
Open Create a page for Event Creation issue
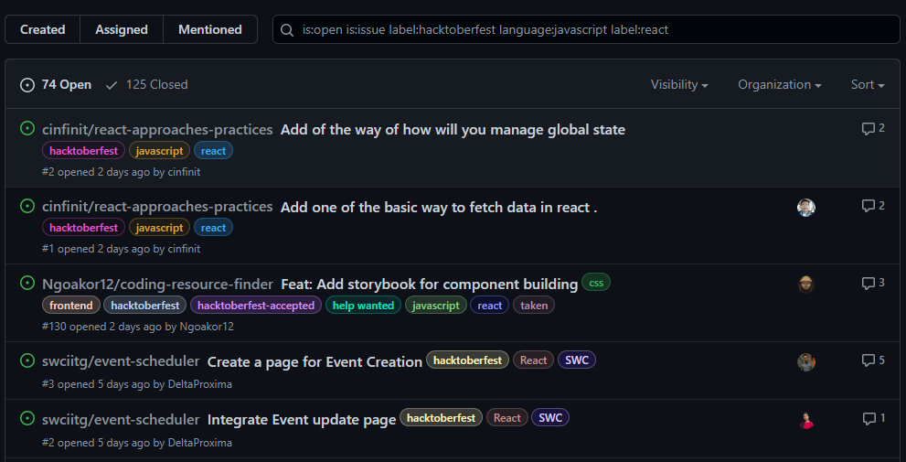pyautogui.click(x=314, y=362)
